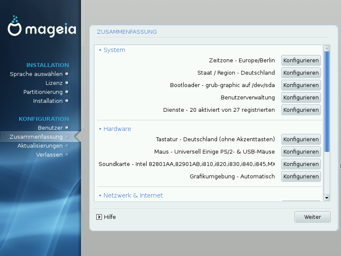Open Bootloader configuration via Konfigurieren
341x256 pixels.
(301, 85)
